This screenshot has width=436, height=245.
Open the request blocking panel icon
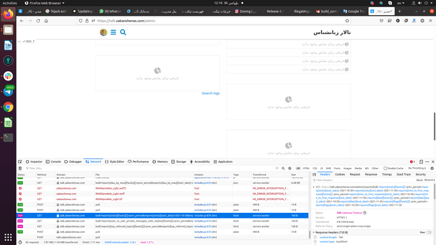[290, 169]
